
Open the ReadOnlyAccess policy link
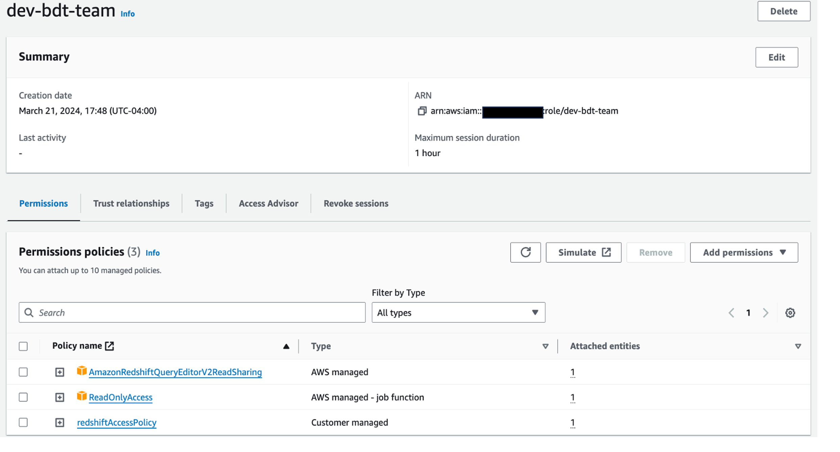(x=121, y=397)
